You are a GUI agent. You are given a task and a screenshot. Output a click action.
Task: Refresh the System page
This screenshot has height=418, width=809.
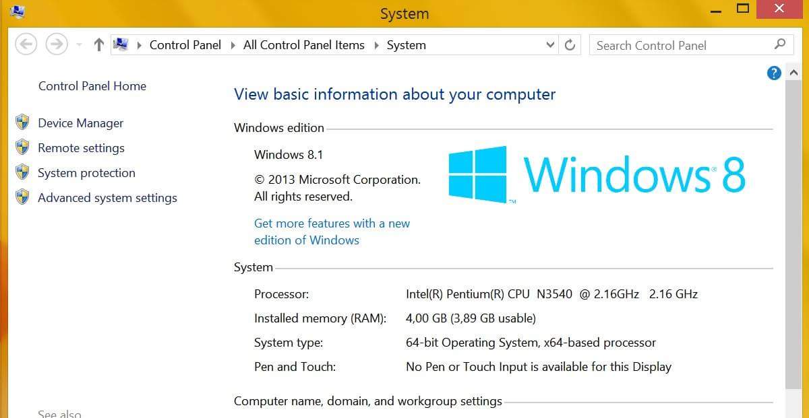570,45
